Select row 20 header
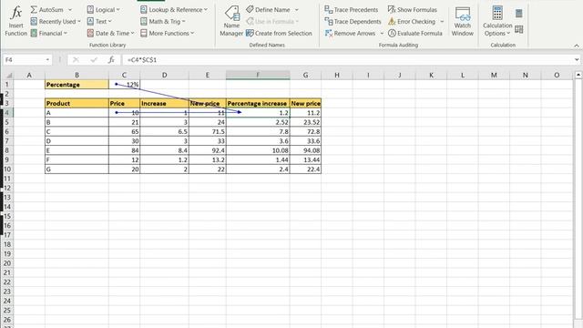 pyautogui.click(x=7, y=263)
